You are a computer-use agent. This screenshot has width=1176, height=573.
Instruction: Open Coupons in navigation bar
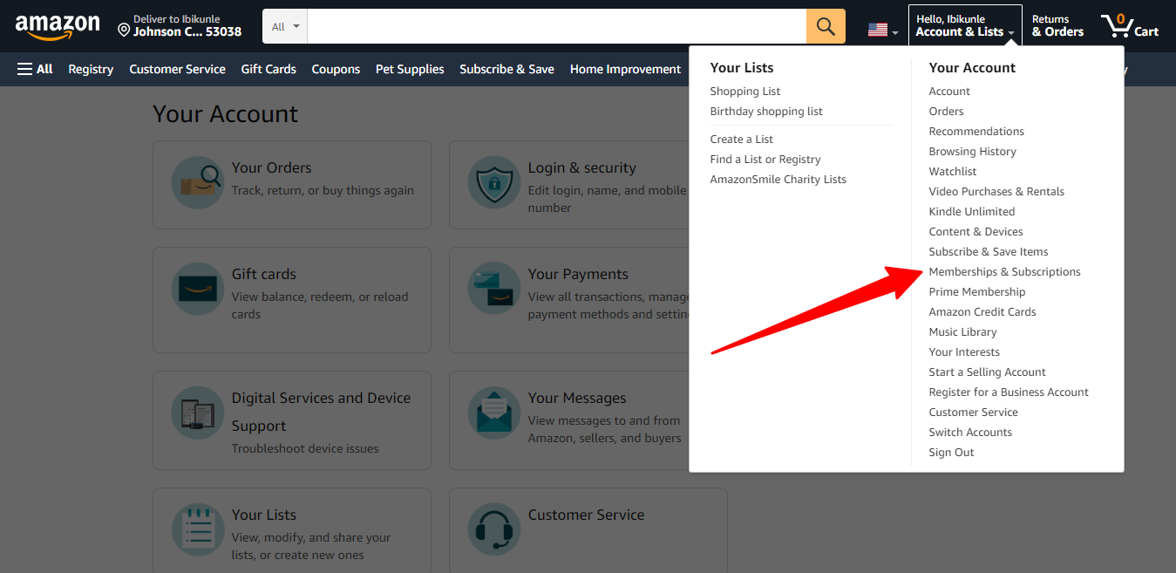tap(336, 69)
